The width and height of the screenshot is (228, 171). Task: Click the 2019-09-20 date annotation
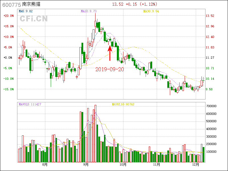pyautogui.click(x=110, y=69)
